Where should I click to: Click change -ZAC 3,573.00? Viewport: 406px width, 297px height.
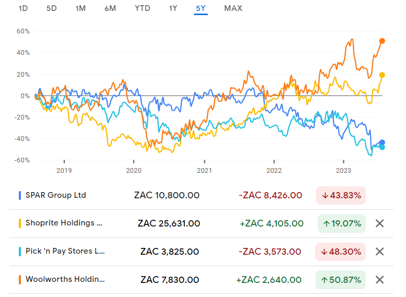click(270, 252)
